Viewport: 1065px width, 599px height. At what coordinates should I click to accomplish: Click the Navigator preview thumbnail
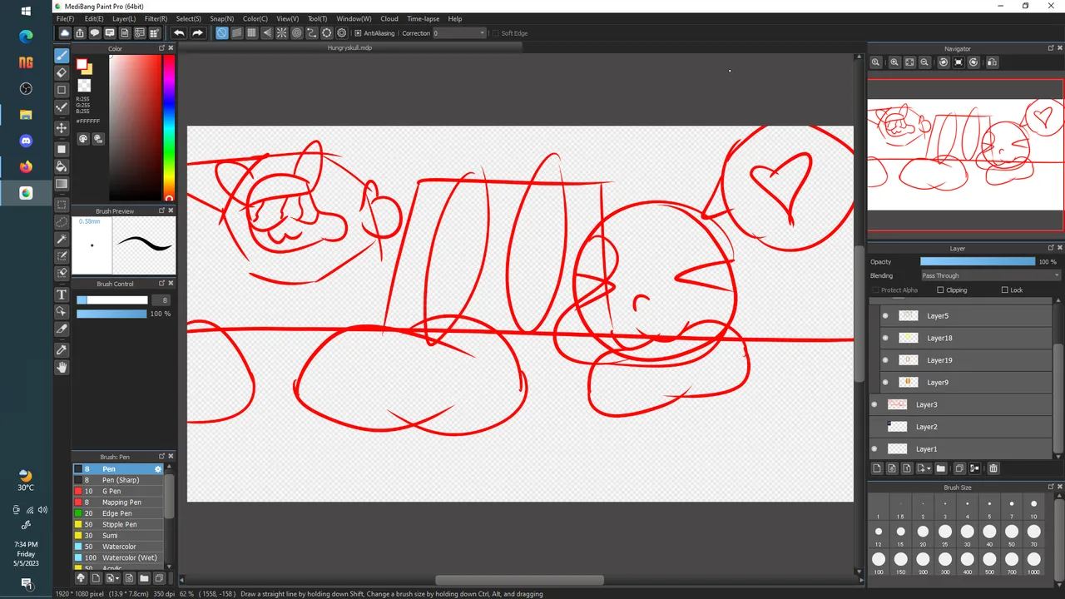tap(965, 155)
